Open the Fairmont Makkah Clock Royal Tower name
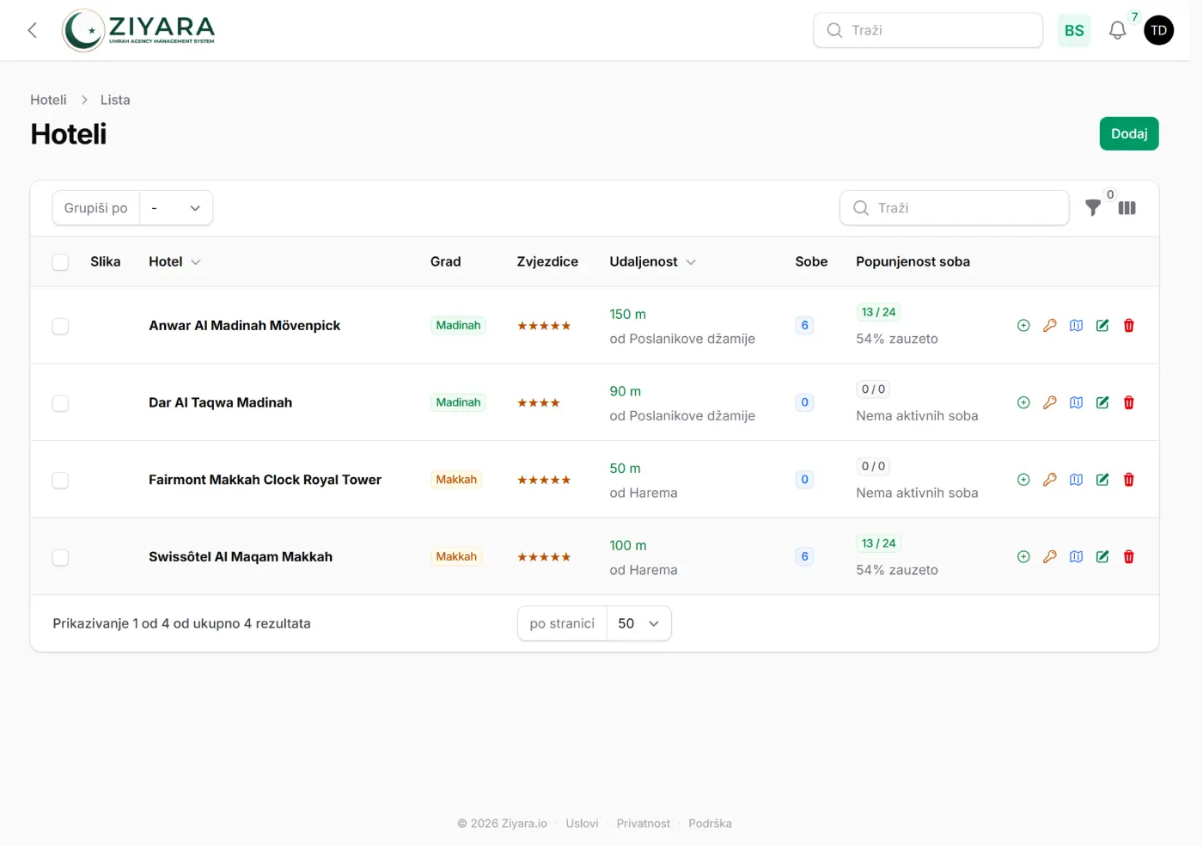1203x846 pixels. 265,480
